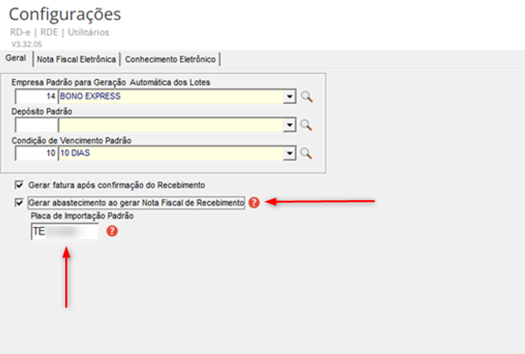Click the company code field showing 14

[36, 97]
